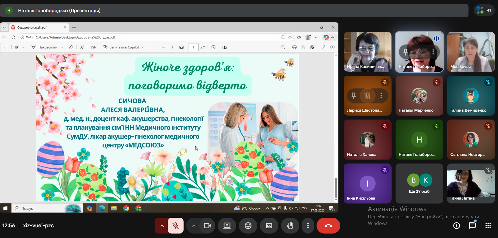The height and width of the screenshot is (238, 498).
Task: Open the Накреслити draw tool menu
Action: click(x=47, y=47)
